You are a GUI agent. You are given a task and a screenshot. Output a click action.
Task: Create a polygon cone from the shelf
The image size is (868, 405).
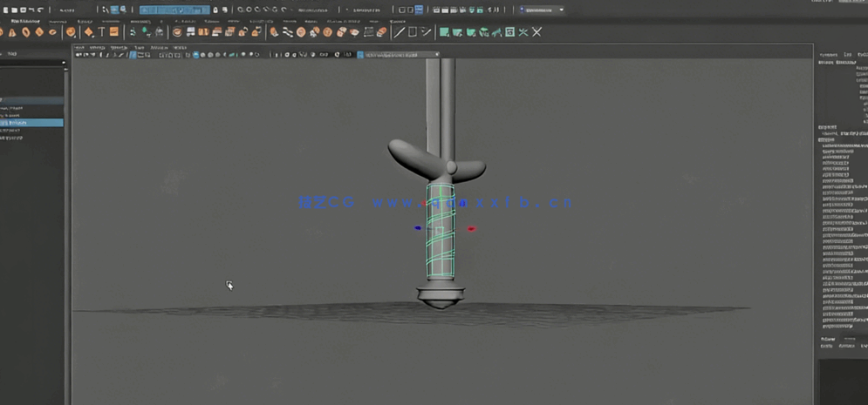[11, 32]
